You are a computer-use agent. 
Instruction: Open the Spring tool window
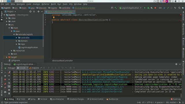[32, 99]
